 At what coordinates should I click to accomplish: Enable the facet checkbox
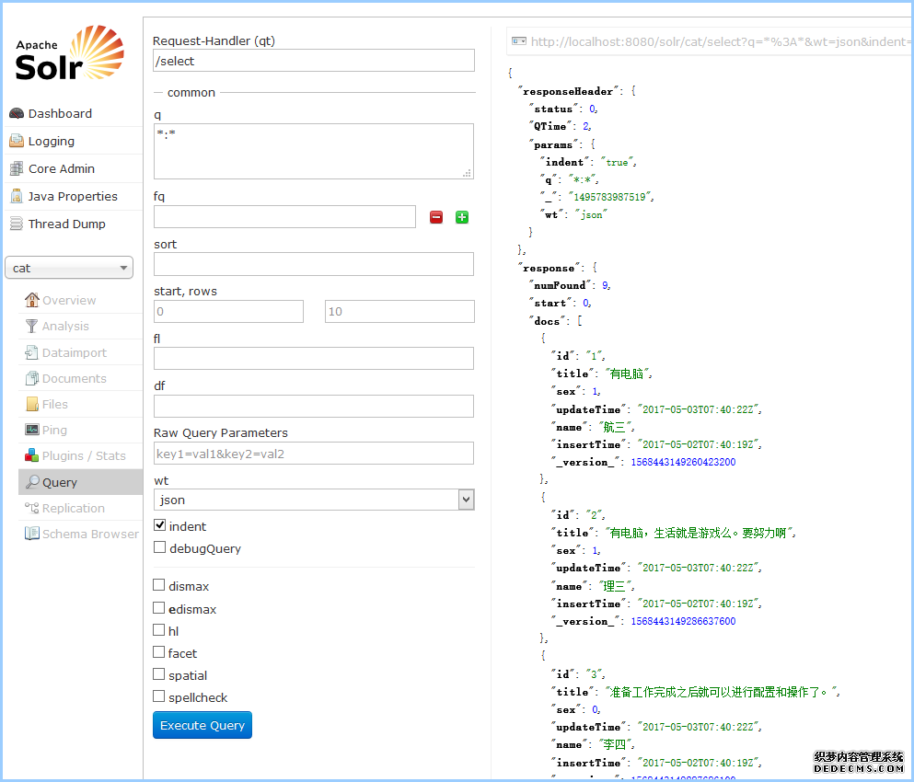tap(160, 653)
